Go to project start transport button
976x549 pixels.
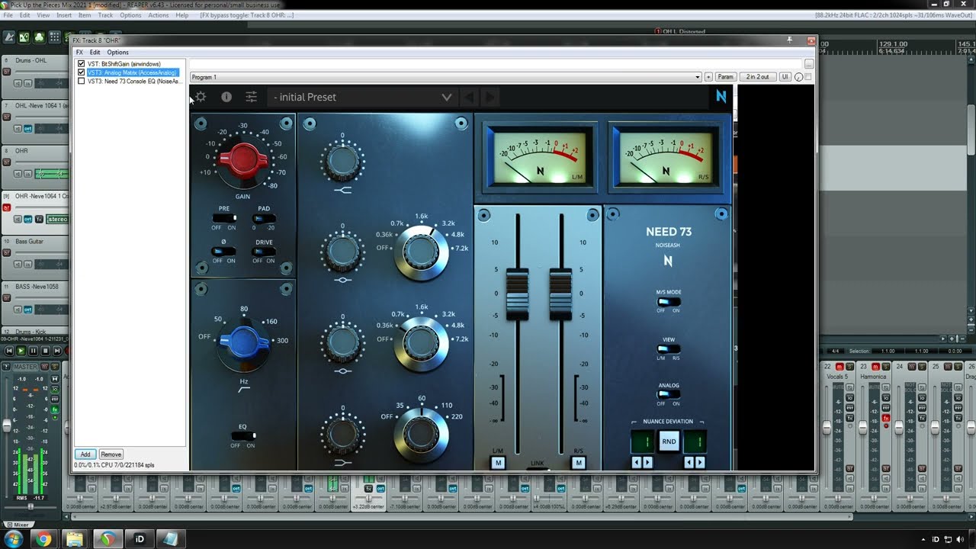pos(8,351)
